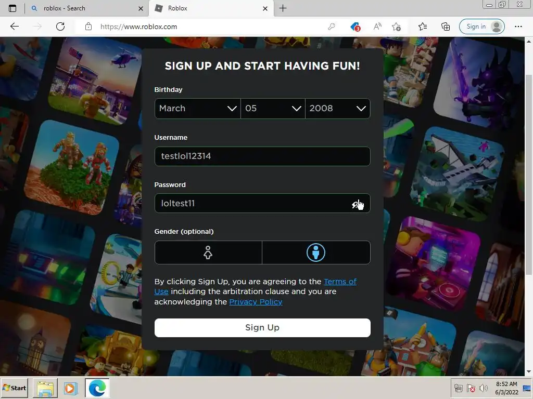Open the Action Center flag icon

tap(471, 388)
